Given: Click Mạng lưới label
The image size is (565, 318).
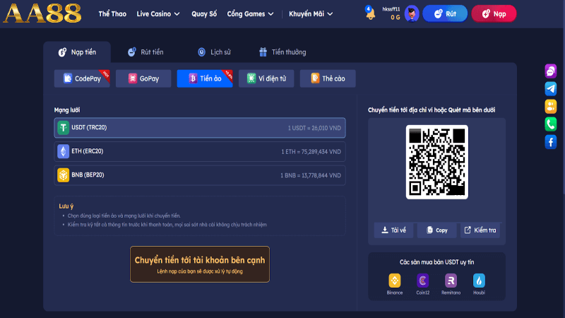Looking at the screenshot, I should [67, 110].
